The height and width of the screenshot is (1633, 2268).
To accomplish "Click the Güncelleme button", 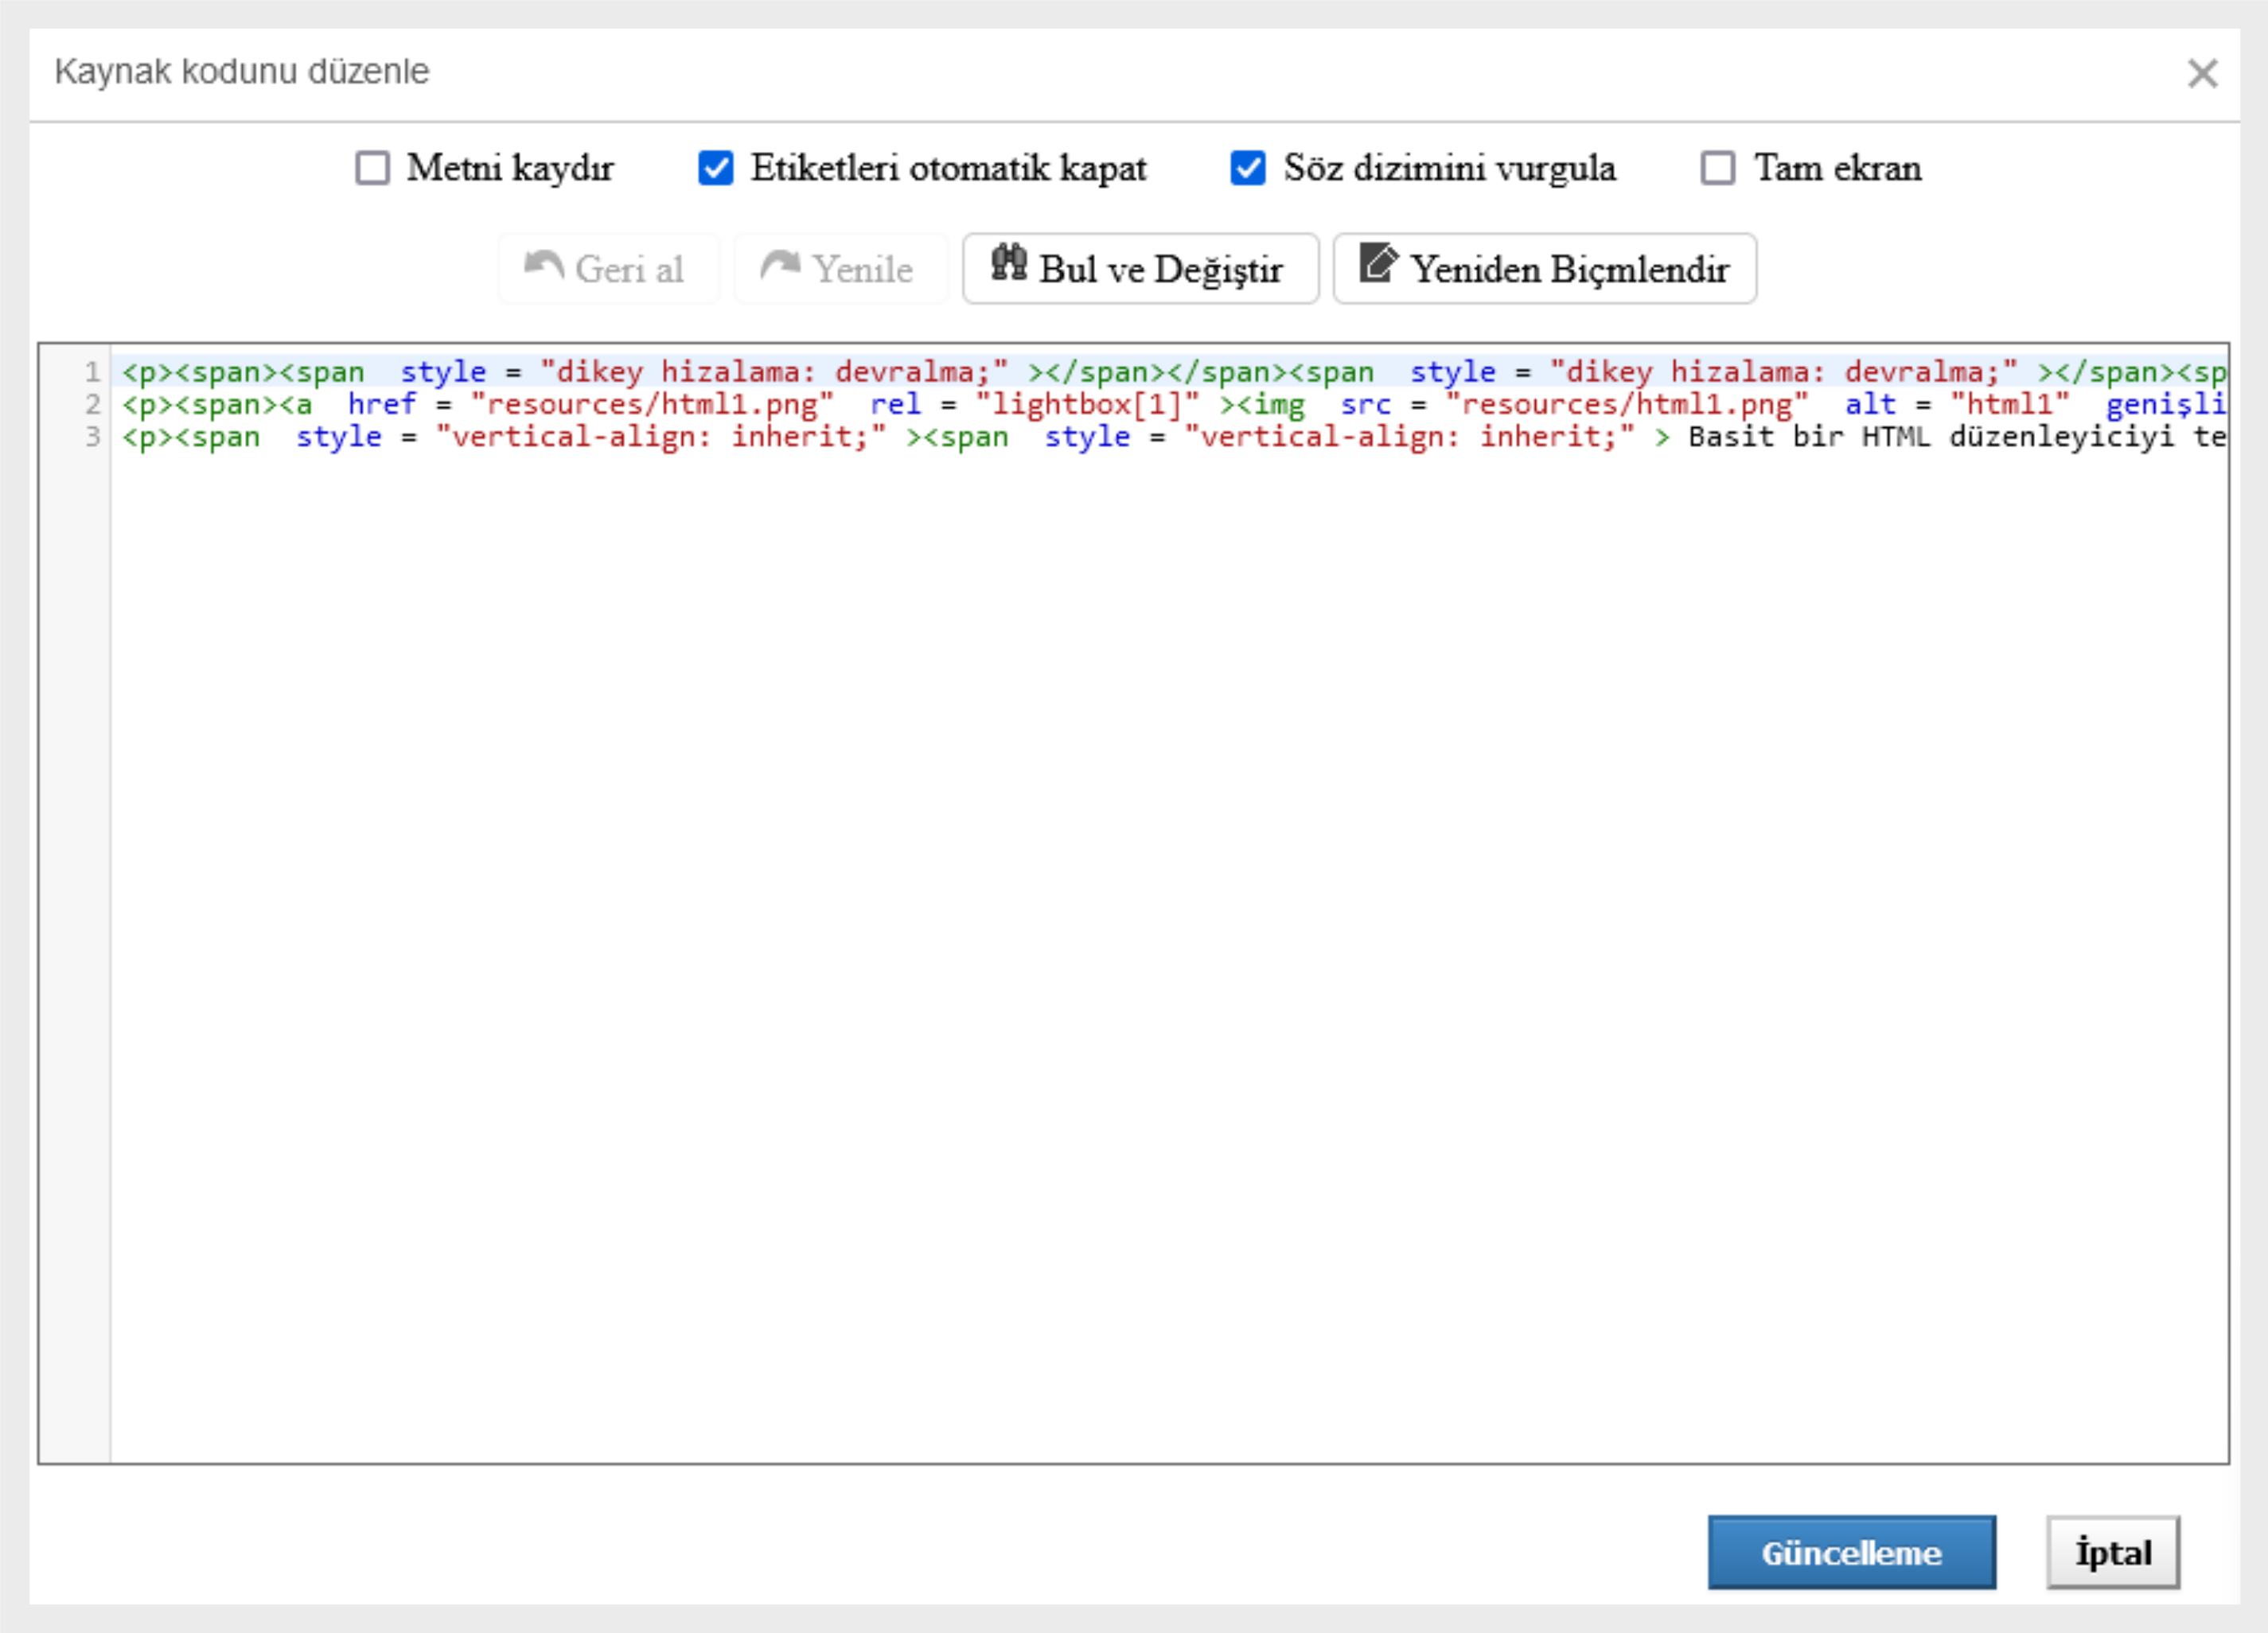I will click(x=1851, y=1552).
